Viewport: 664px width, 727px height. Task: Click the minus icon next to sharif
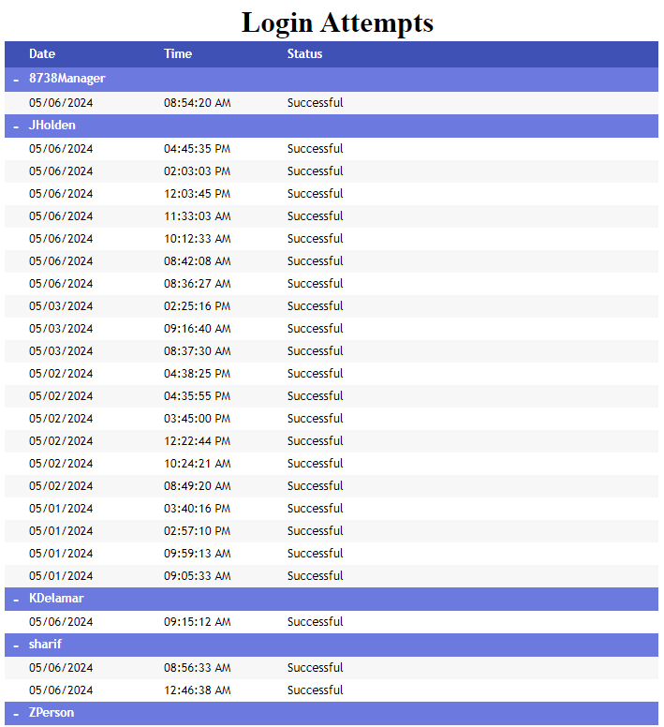(x=16, y=645)
